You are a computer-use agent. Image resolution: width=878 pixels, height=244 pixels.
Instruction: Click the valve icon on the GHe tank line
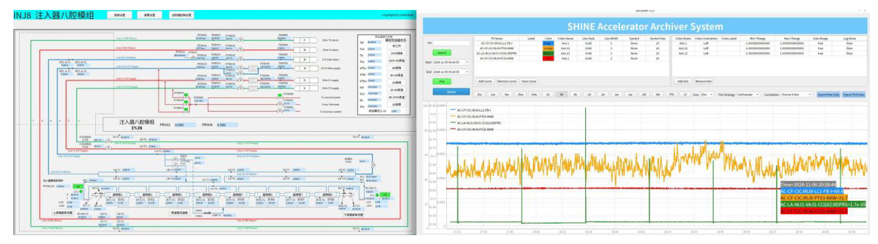280,104
